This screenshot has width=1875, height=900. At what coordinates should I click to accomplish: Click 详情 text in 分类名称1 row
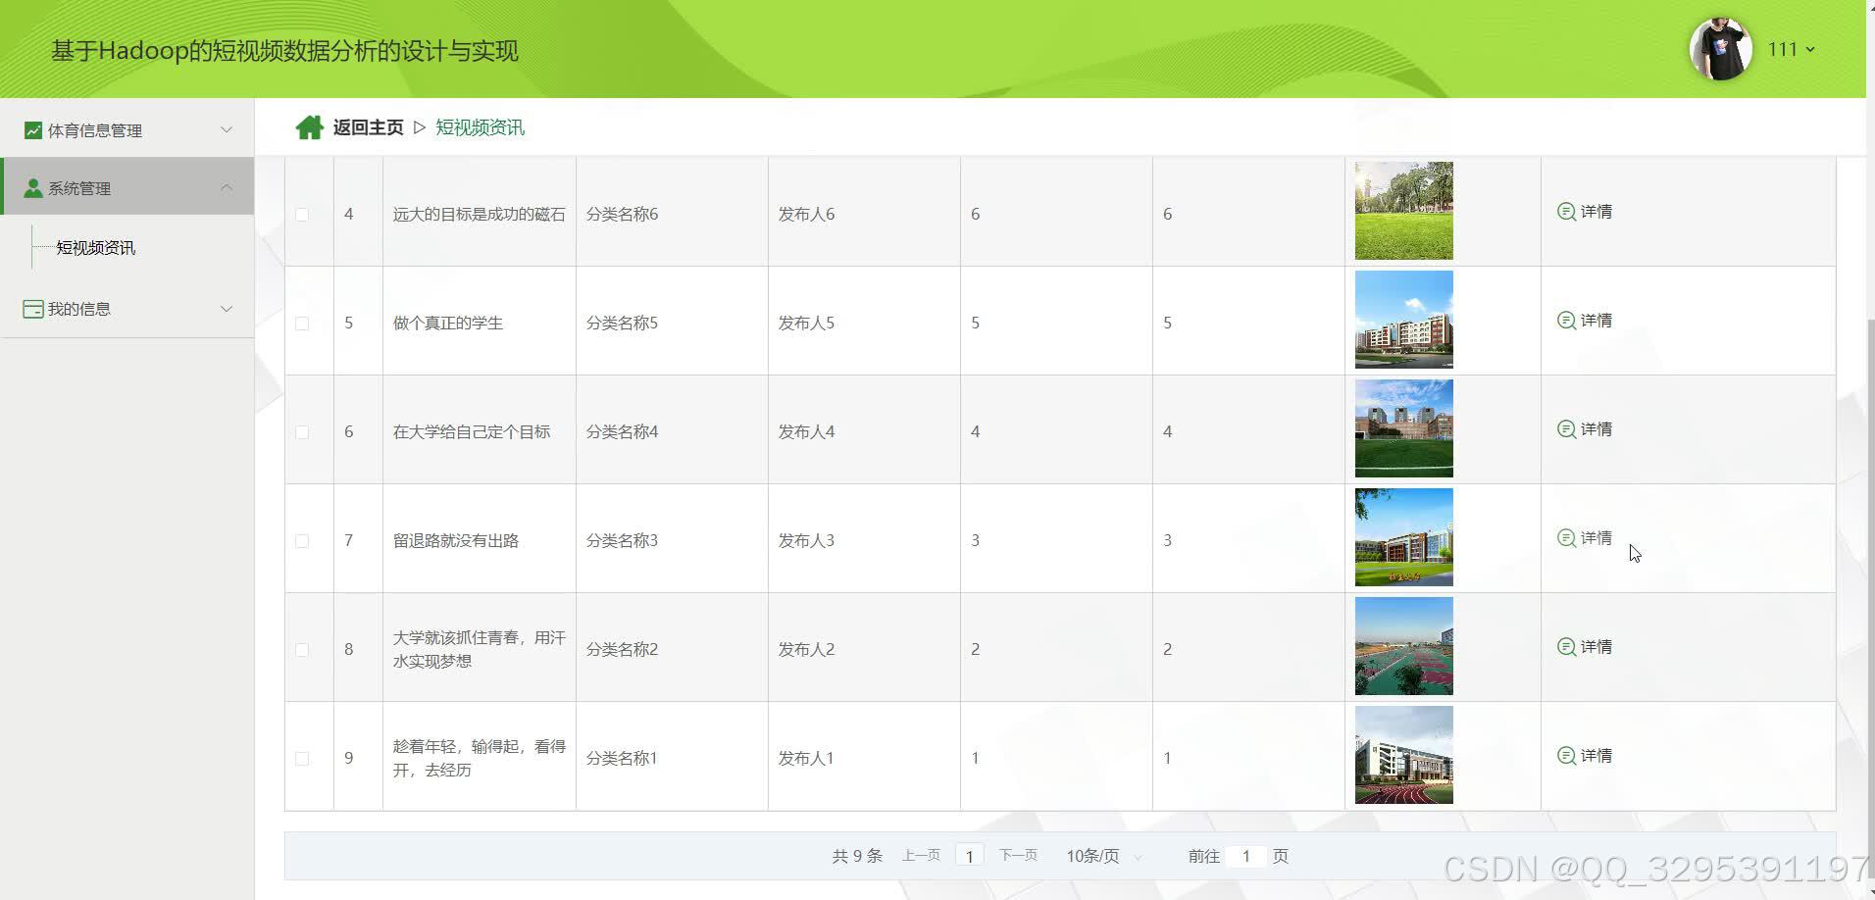tap(1596, 756)
